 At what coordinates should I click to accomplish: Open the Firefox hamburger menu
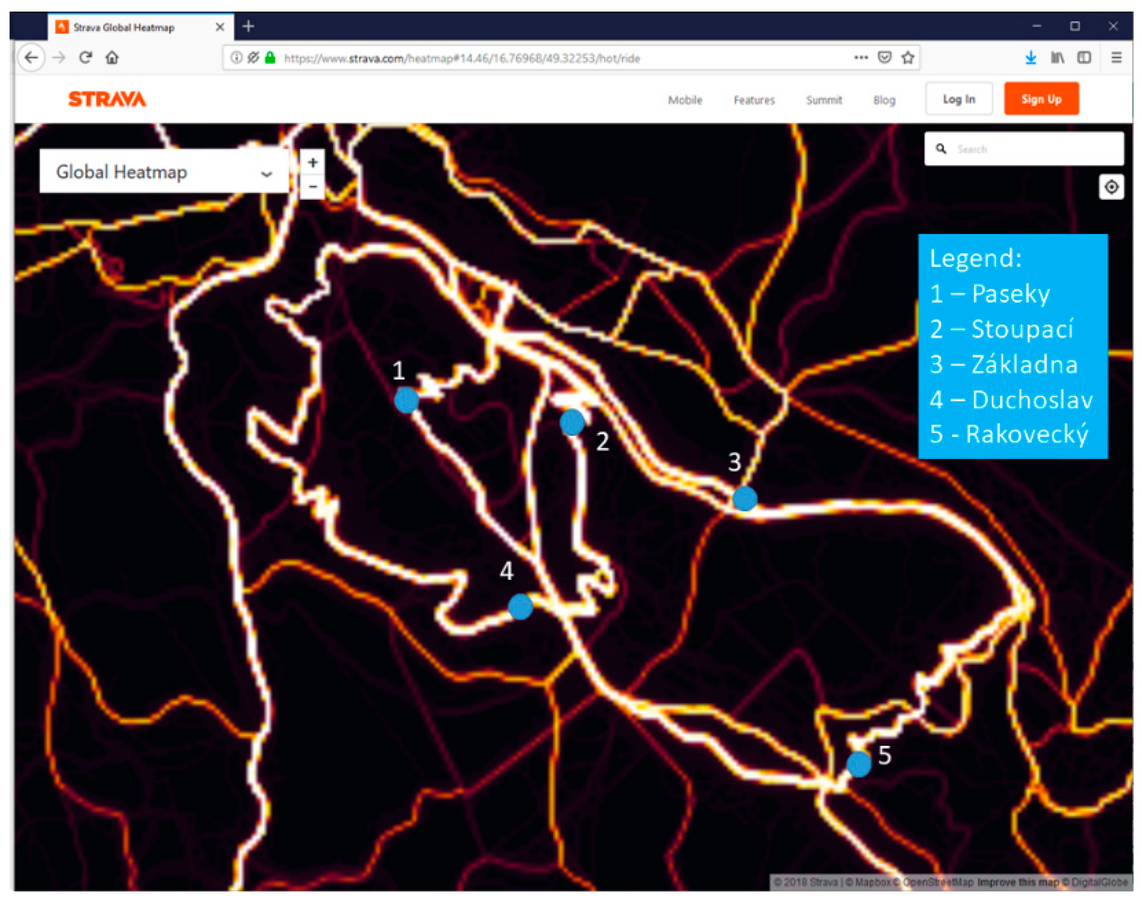tap(1116, 57)
